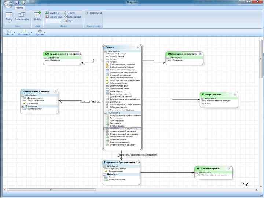Select the Заказ entity title bar
The image size is (264, 198).
[122, 47]
